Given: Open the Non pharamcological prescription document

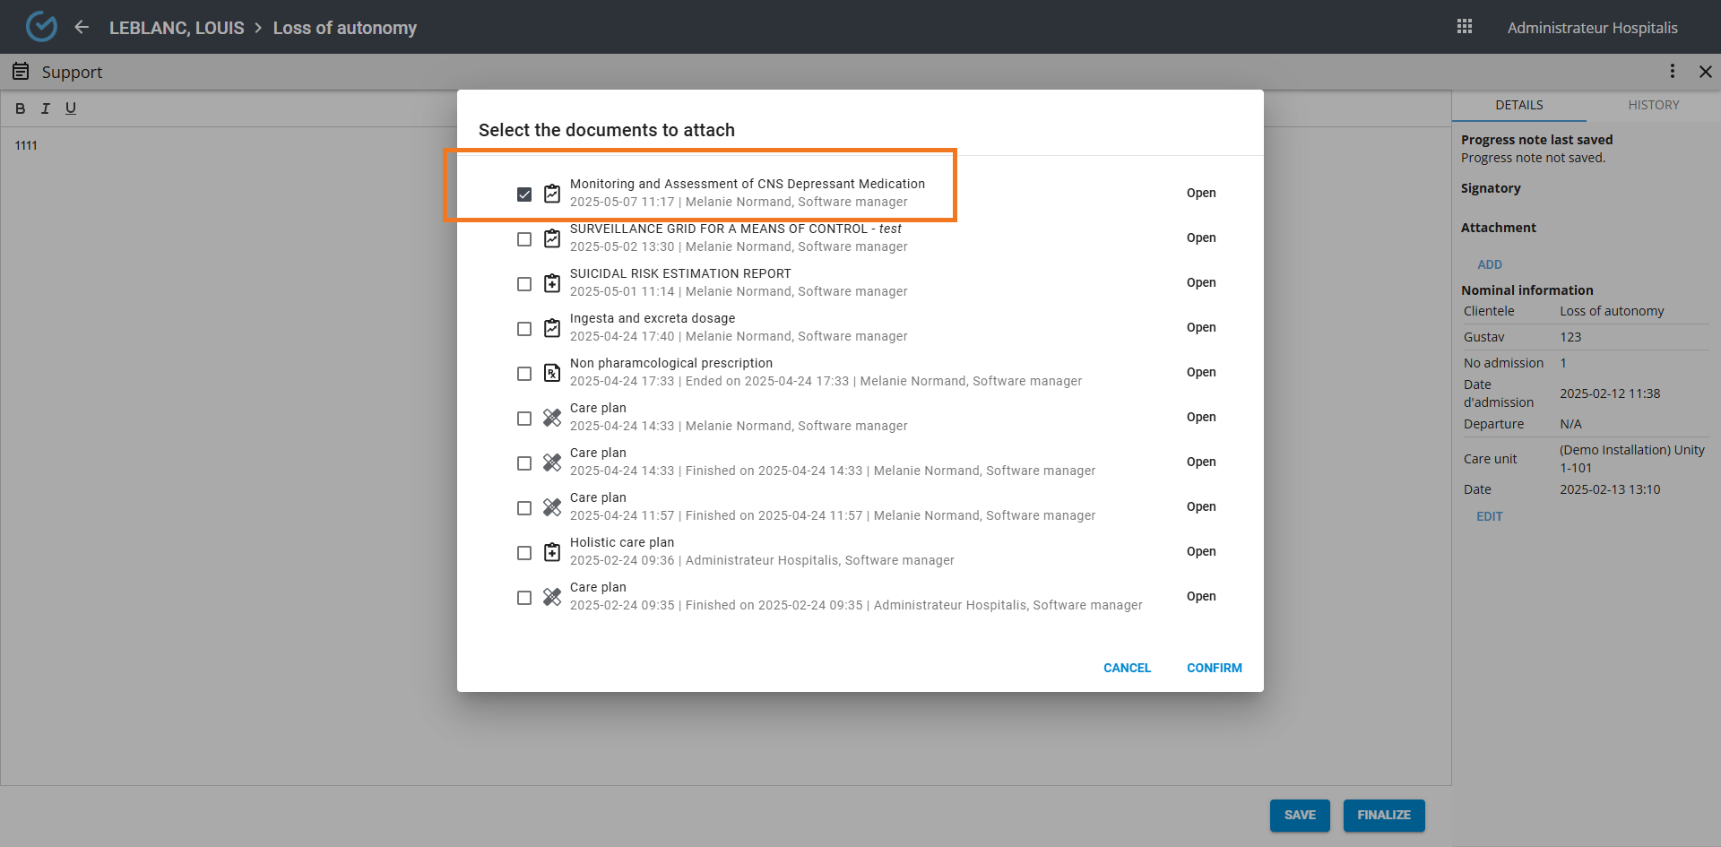Looking at the screenshot, I should (x=1201, y=372).
